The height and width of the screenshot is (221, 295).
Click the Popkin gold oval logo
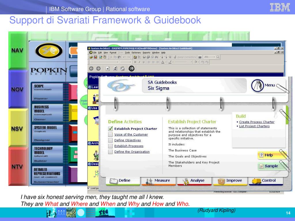[x=49, y=51]
